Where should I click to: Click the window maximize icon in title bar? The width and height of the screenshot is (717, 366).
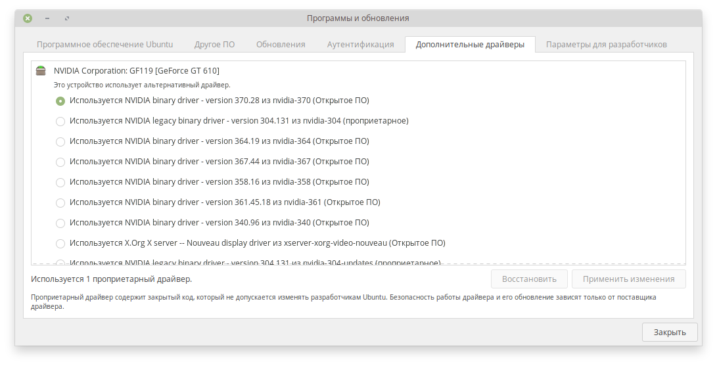(67, 18)
